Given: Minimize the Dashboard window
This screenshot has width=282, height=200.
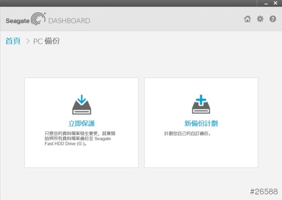Looking at the screenshot, I should (266, 3).
